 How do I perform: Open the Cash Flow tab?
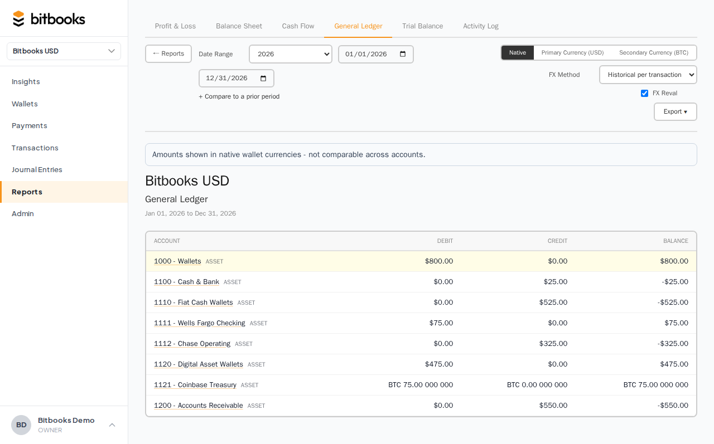pyautogui.click(x=298, y=26)
